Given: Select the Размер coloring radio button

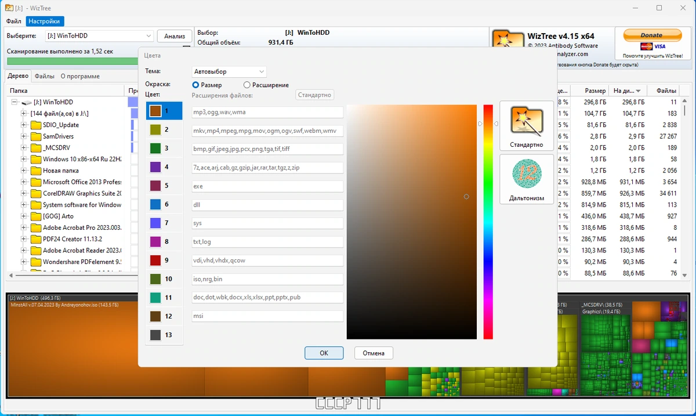Looking at the screenshot, I should pos(196,85).
